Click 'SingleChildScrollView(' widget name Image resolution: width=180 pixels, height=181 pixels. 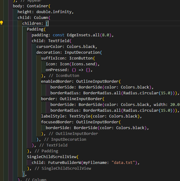pyautogui.click(x=53, y=157)
